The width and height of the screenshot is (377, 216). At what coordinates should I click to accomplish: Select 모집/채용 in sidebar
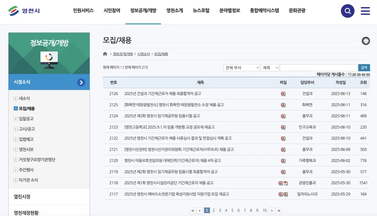click(27, 108)
